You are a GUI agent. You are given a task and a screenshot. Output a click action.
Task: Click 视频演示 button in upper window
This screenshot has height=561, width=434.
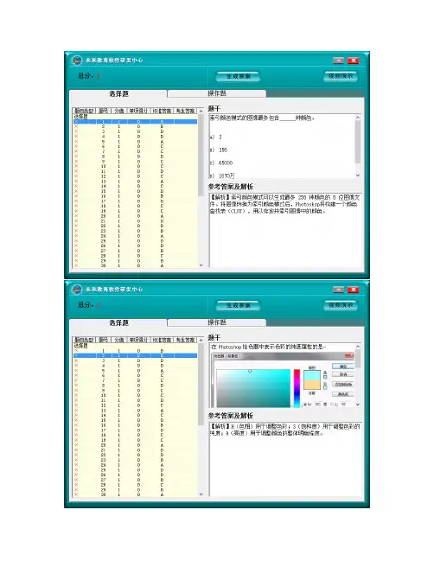point(341,76)
